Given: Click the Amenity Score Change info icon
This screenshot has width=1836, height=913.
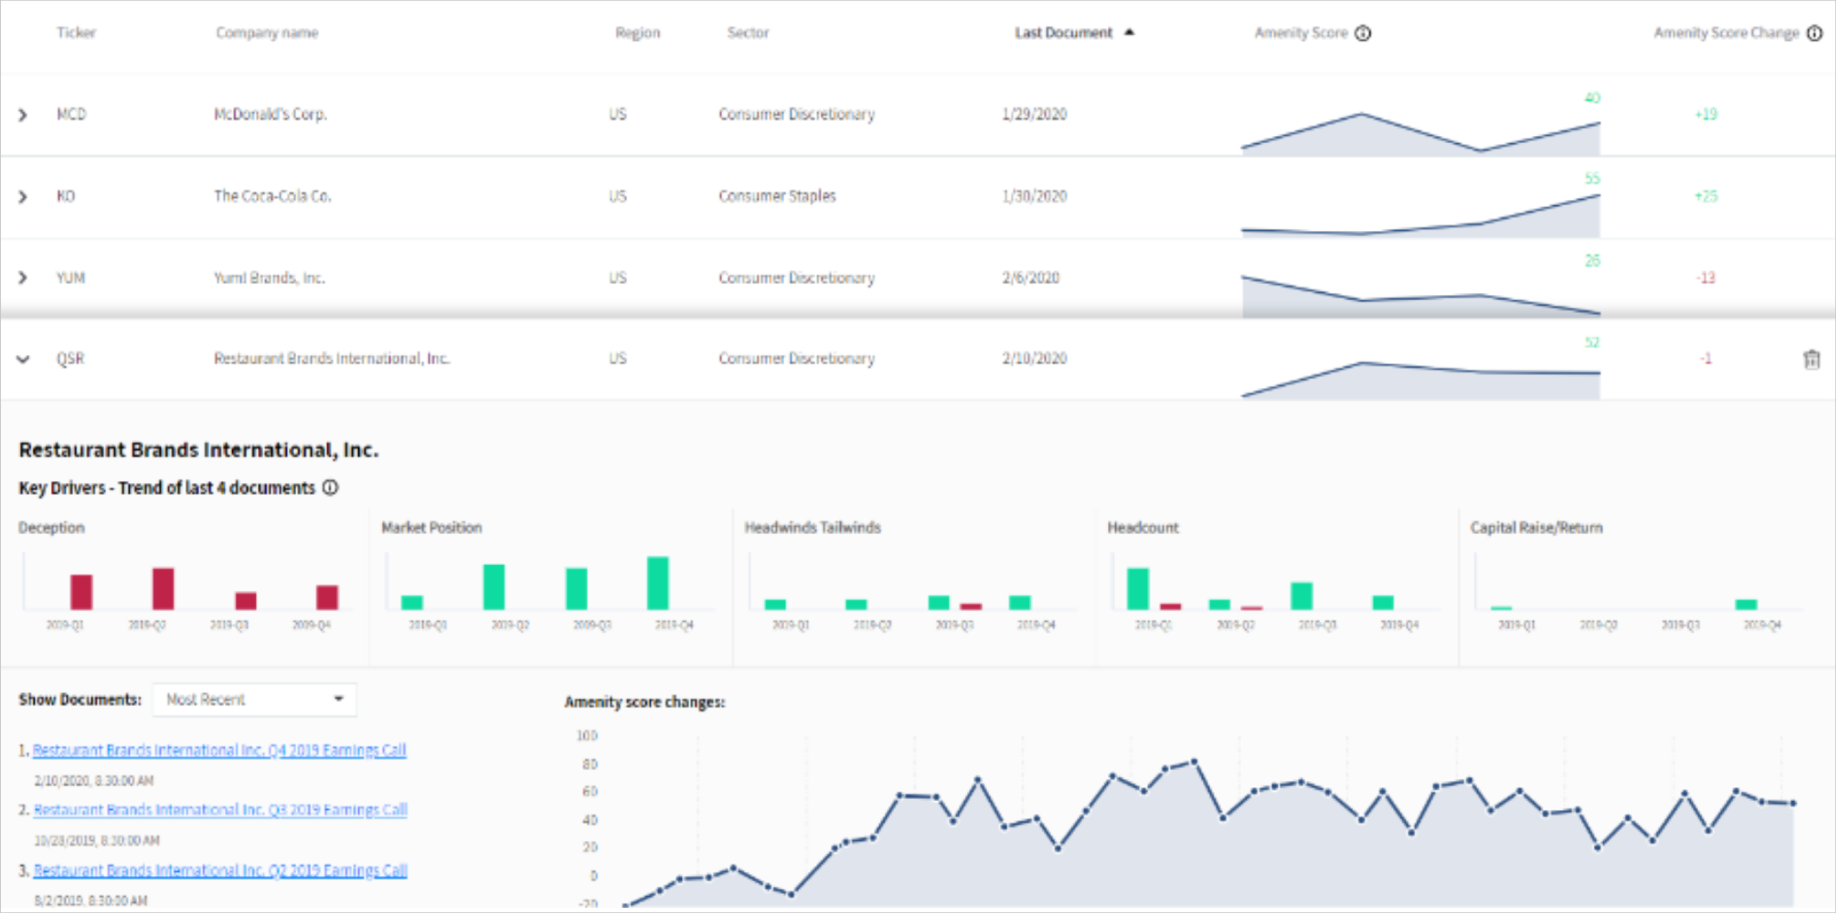Looking at the screenshot, I should pos(1815,33).
